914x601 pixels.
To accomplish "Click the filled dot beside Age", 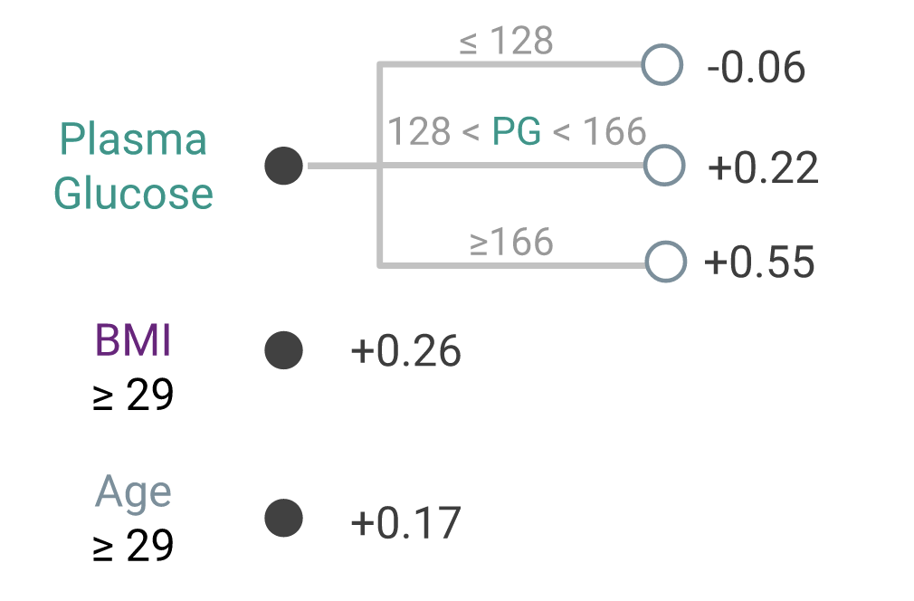I will tap(283, 518).
